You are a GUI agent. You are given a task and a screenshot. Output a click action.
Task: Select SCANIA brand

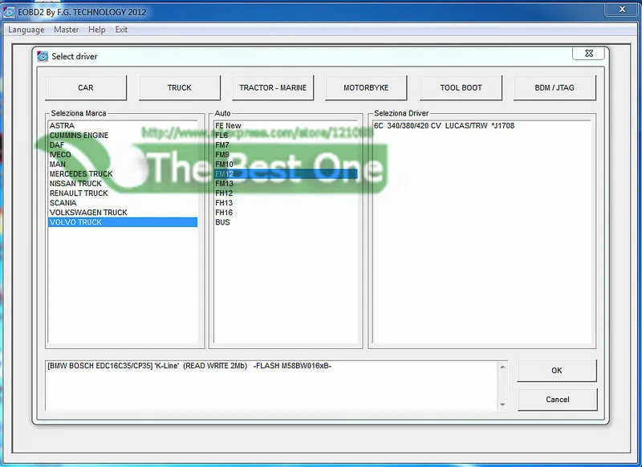coord(123,203)
